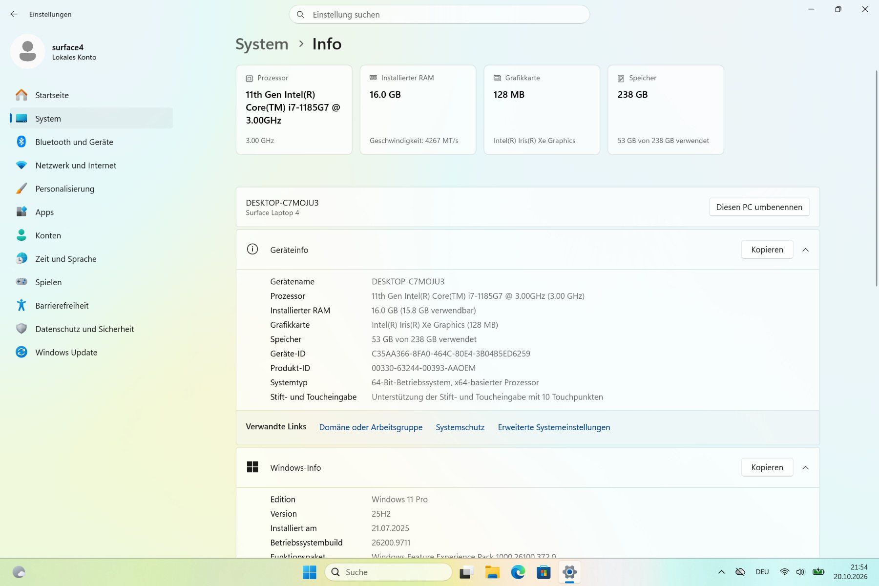Click the DEU language indicator
879x586 pixels.
click(x=762, y=572)
